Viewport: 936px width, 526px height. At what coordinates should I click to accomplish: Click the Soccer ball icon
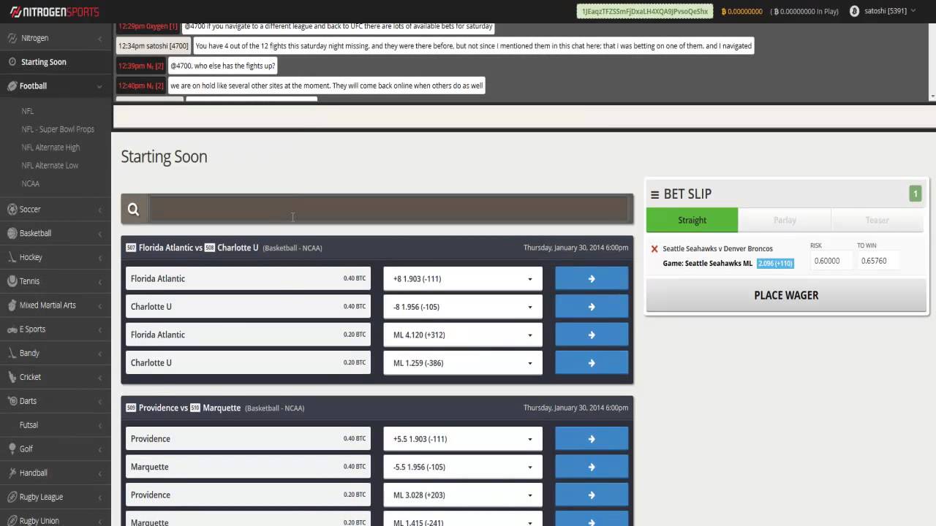tap(12, 210)
